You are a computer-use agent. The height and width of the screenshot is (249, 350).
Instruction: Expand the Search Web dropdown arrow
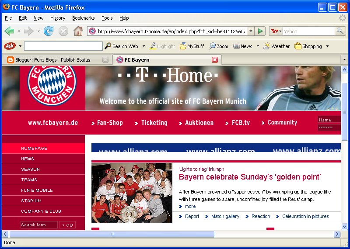143,46
